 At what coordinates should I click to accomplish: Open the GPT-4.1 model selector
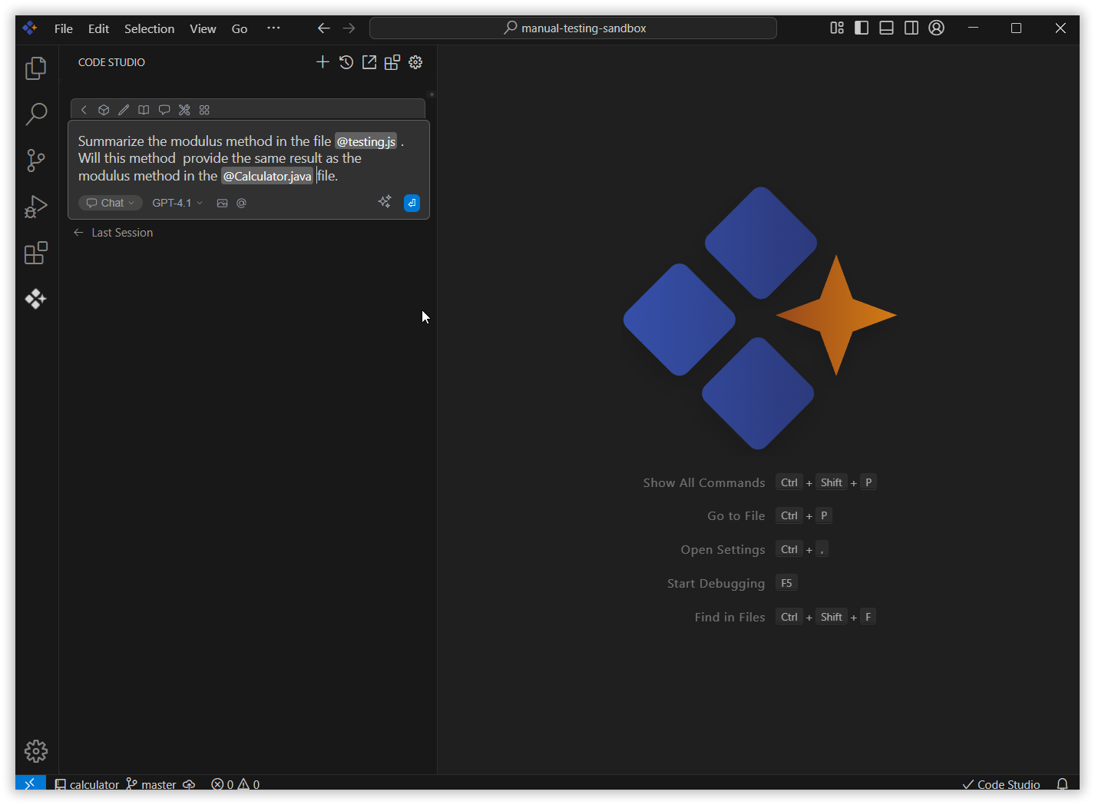point(177,203)
